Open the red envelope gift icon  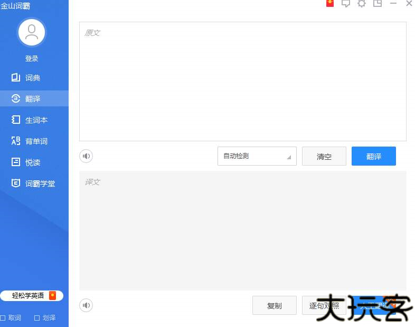pyautogui.click(x=330, y=3)
